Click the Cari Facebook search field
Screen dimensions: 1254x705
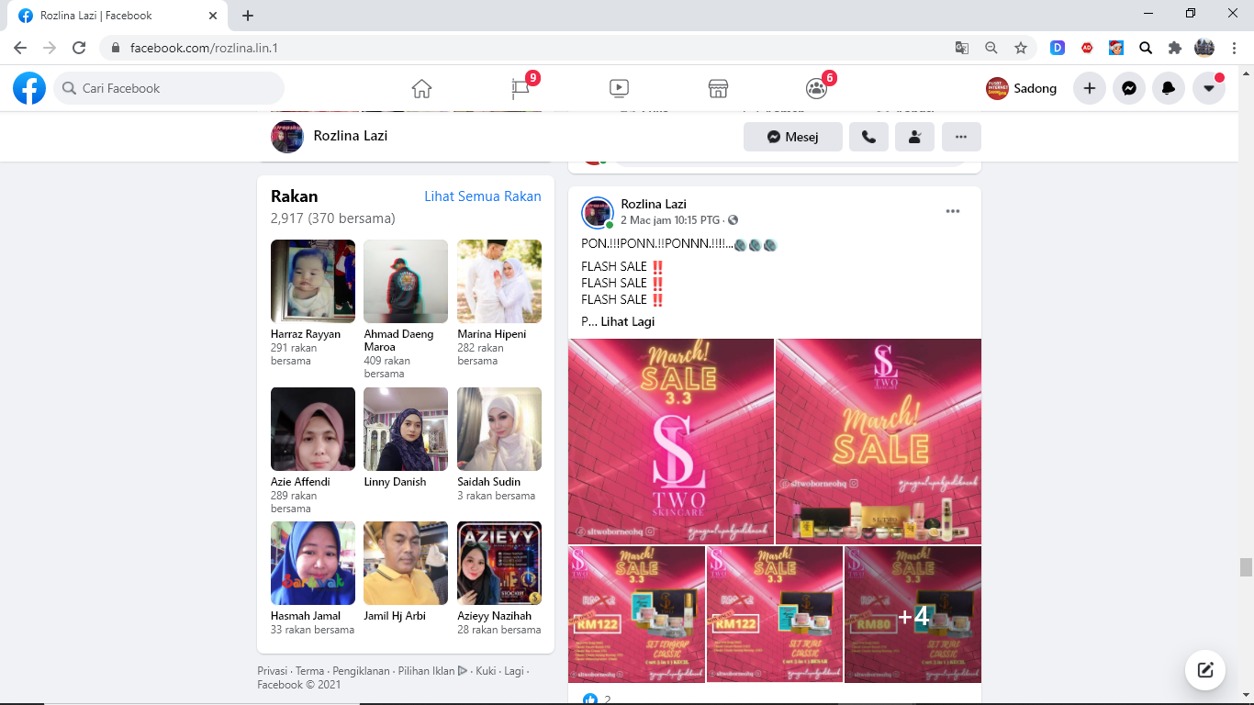click(x=170, y=88)
